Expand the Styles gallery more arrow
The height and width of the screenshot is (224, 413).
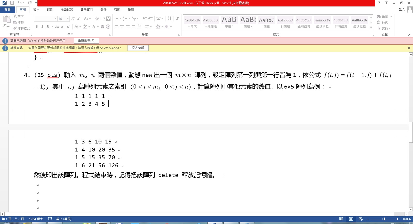point(371,27)
